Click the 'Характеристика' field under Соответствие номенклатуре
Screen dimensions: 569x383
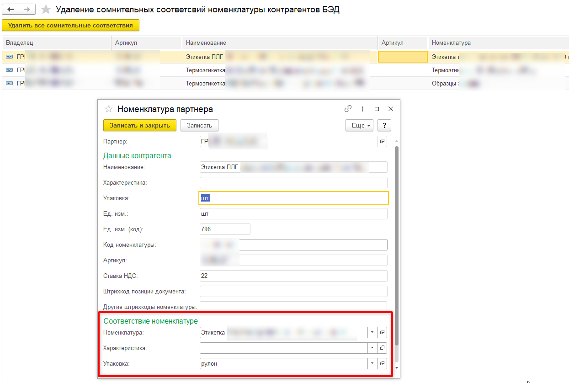click(284, 348)
